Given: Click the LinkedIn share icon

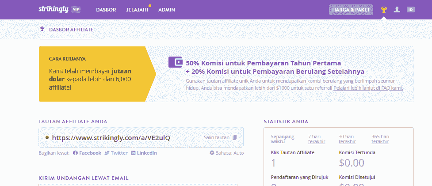Looking at the screenshot, I should click(x=133, y=153).
